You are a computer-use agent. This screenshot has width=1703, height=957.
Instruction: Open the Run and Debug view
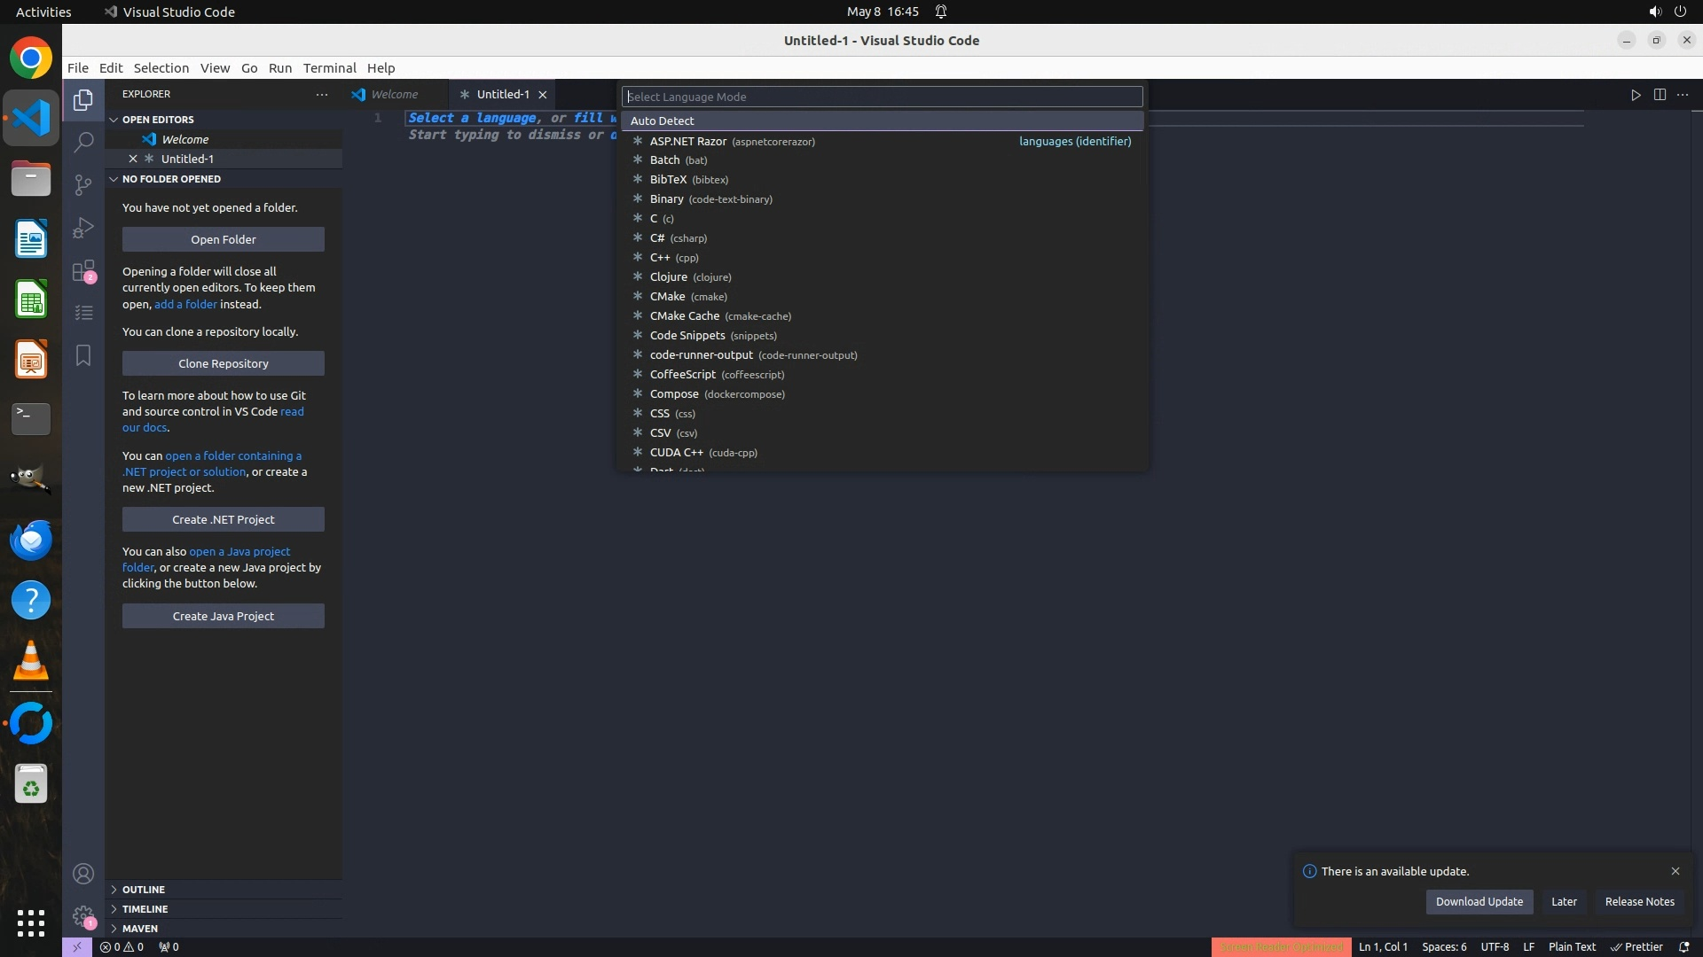click(x=83, y=228)
